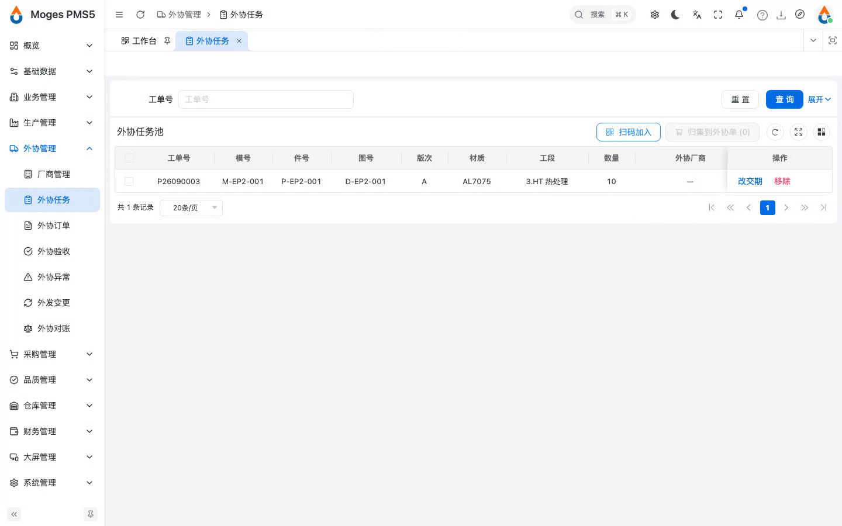Open 外协验收 in sidebar
This screenshot has width=842, height=526.
(52, 251)
